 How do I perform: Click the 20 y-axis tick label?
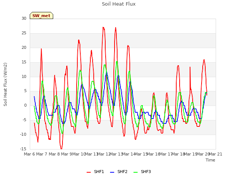24,48
